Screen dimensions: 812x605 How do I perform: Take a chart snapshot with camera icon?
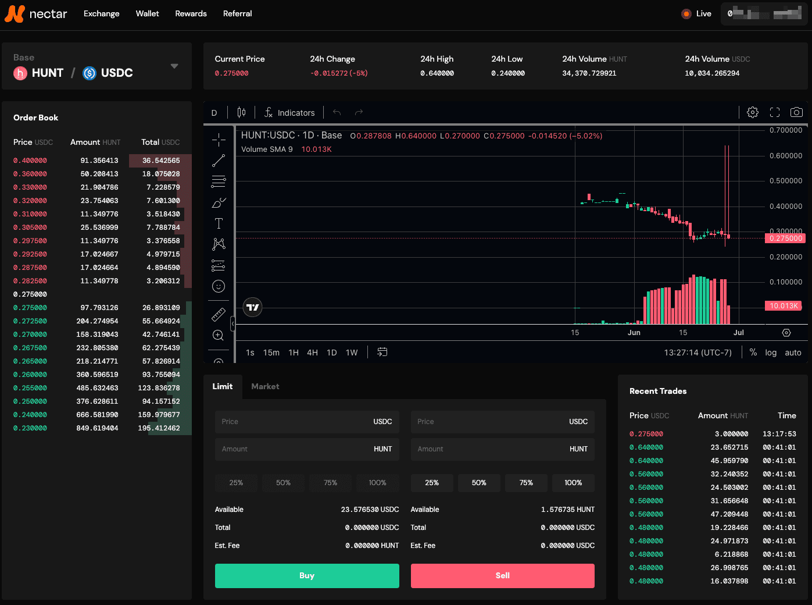pos(796,112)
